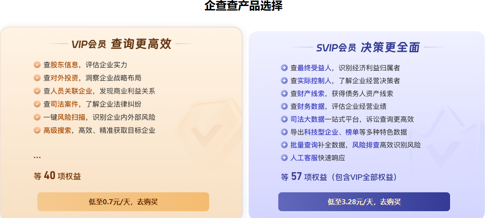Select the SVIP会员 决策更全面 card heading
Image resolution: width=487 pixels, height=218 pixels.
[x=368, y=48]
